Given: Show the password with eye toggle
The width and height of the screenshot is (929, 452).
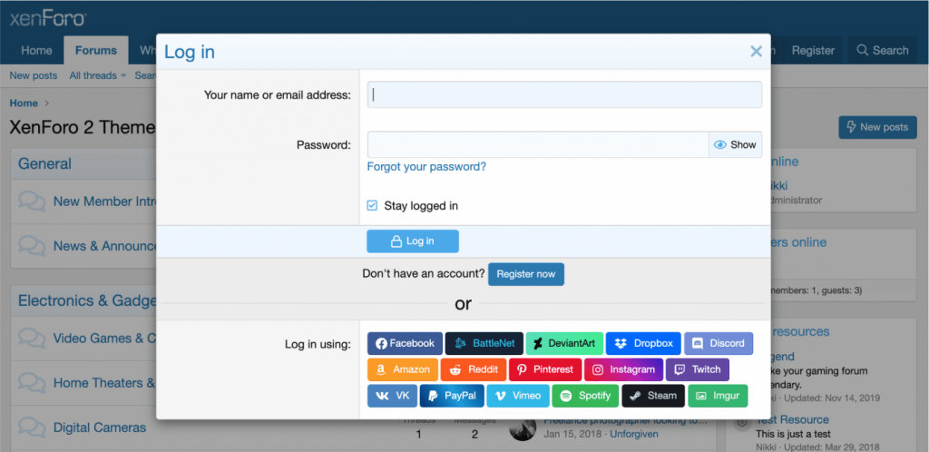Looking at the screenshot, I should (x=735, y=144).
